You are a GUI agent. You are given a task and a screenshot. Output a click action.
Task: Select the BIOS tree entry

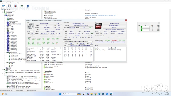[x=10, y=17]
